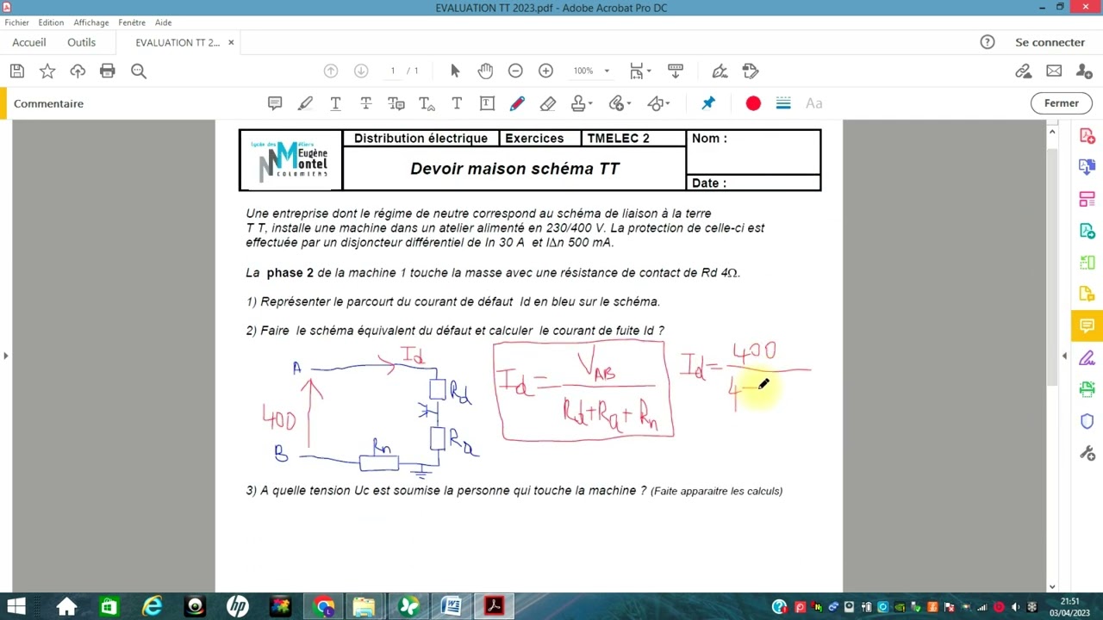Open Word from the taskbar

(451, 607)
